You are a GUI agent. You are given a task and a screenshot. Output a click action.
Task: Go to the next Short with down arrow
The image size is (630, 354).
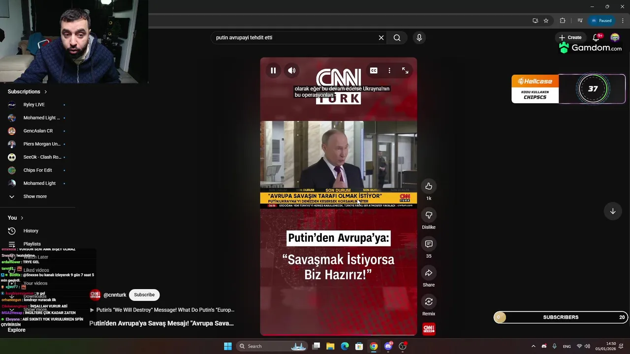[x=613, y=211]
